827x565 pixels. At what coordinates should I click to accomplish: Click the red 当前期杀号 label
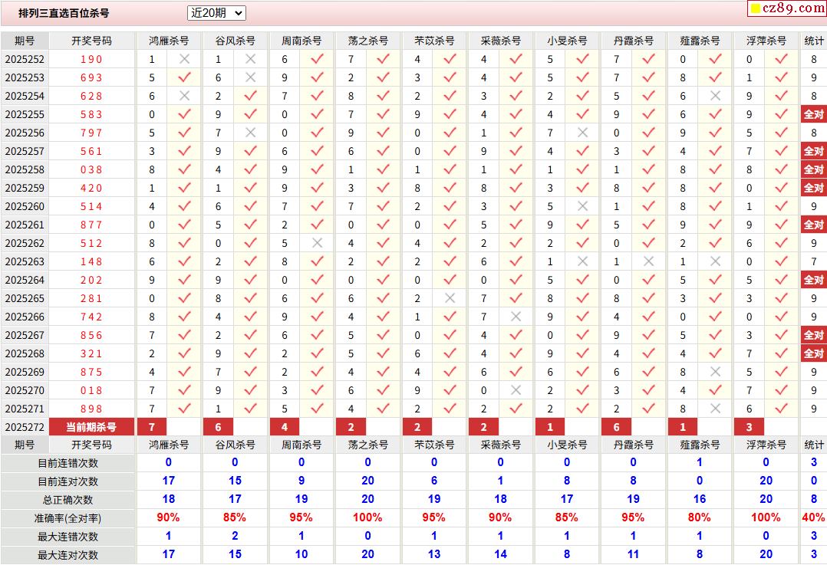pos(91,427)
